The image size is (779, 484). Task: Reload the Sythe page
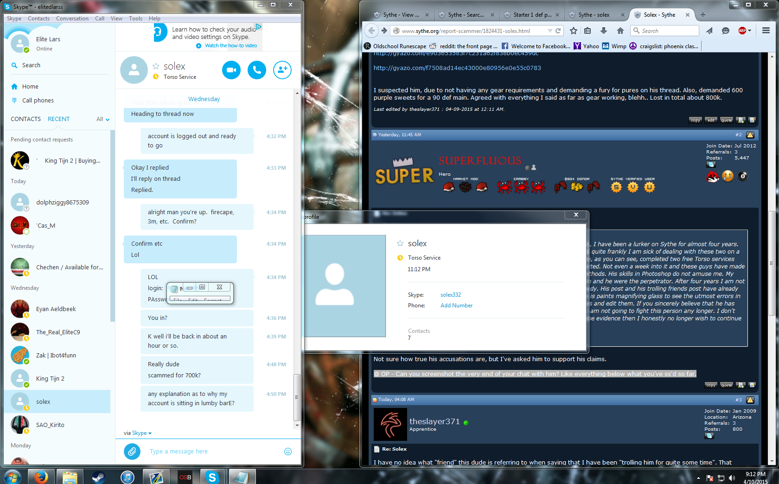558,31
